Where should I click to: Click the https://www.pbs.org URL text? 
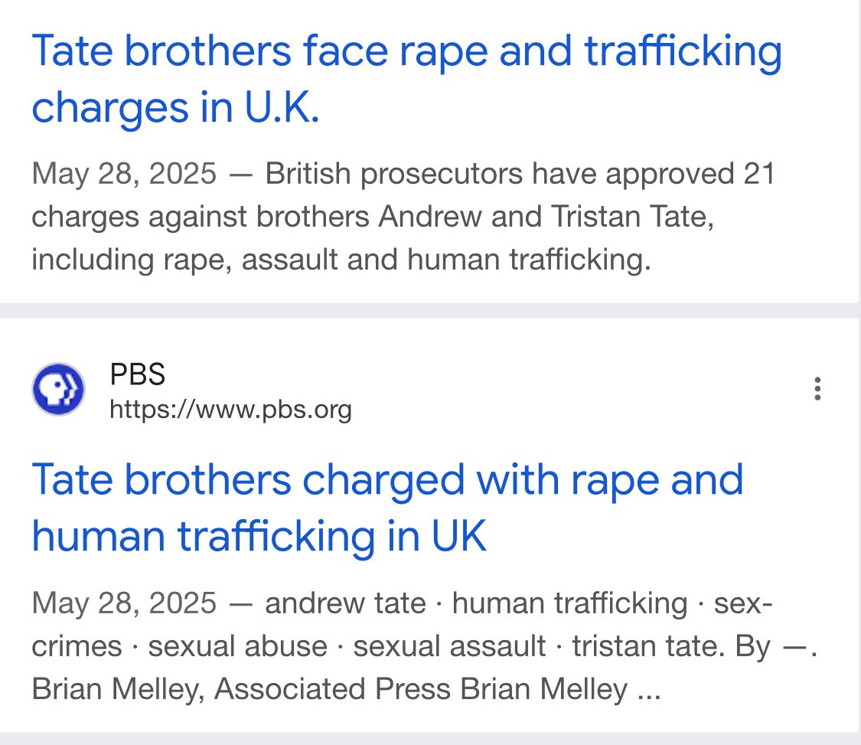pyautogui.click(x=230, y=410)
